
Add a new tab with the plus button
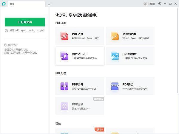click(x=49, y=4)
